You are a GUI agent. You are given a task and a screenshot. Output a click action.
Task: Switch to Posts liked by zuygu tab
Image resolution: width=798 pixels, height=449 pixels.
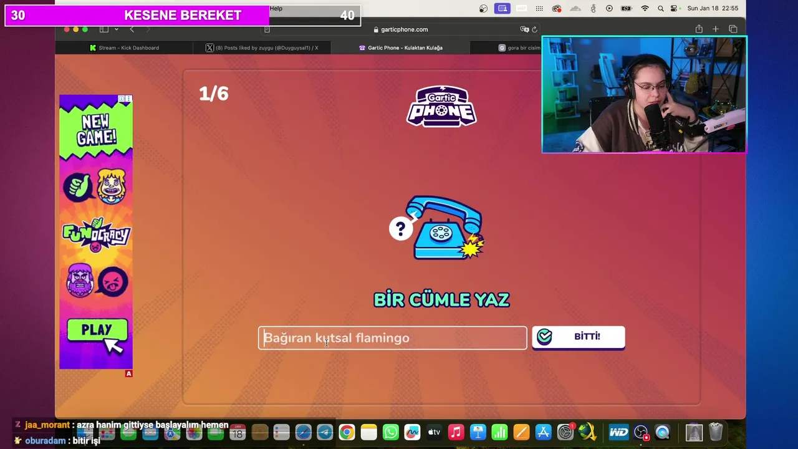[x=262, y=47]
